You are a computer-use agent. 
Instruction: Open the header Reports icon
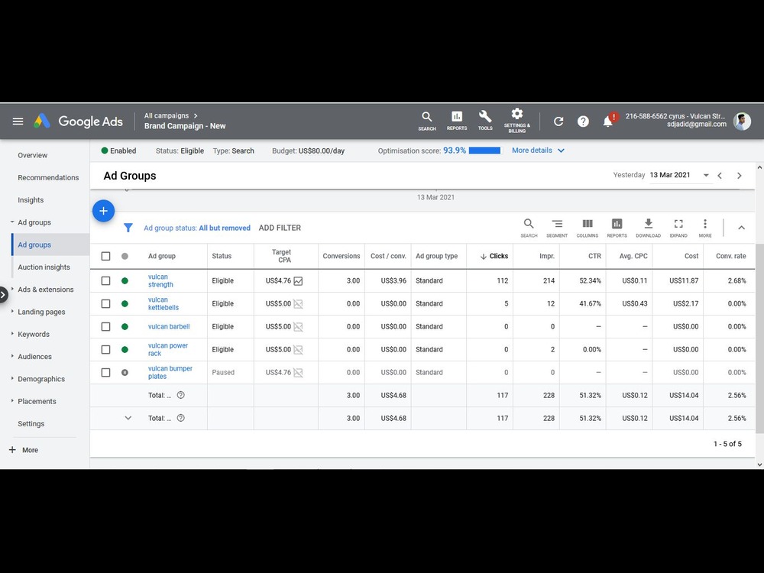coord(457,121)
